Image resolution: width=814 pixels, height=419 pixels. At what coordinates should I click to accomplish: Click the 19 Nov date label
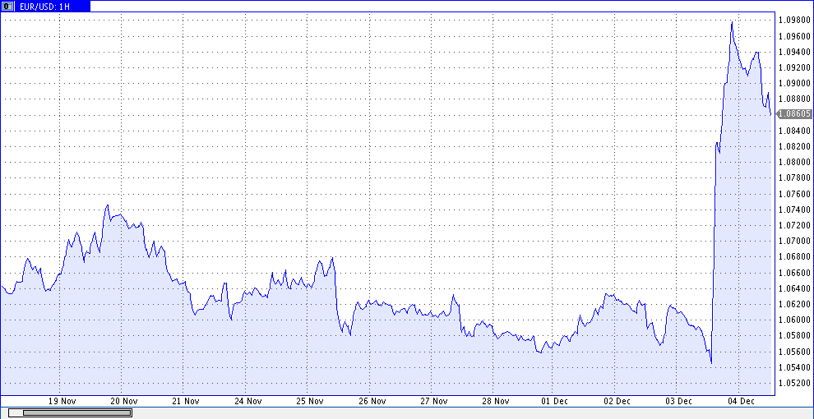pyautogui.click(x=62, y=401)
